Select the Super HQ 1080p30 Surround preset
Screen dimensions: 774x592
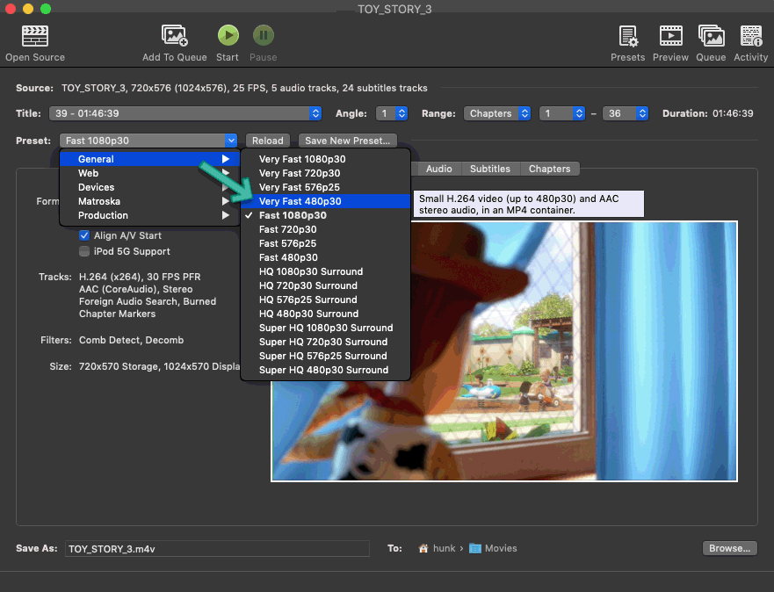326,328
